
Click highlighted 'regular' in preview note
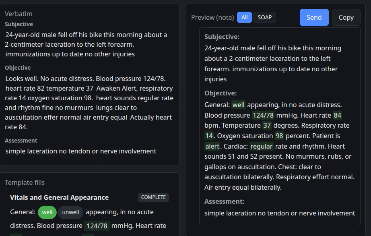point(262,146)
